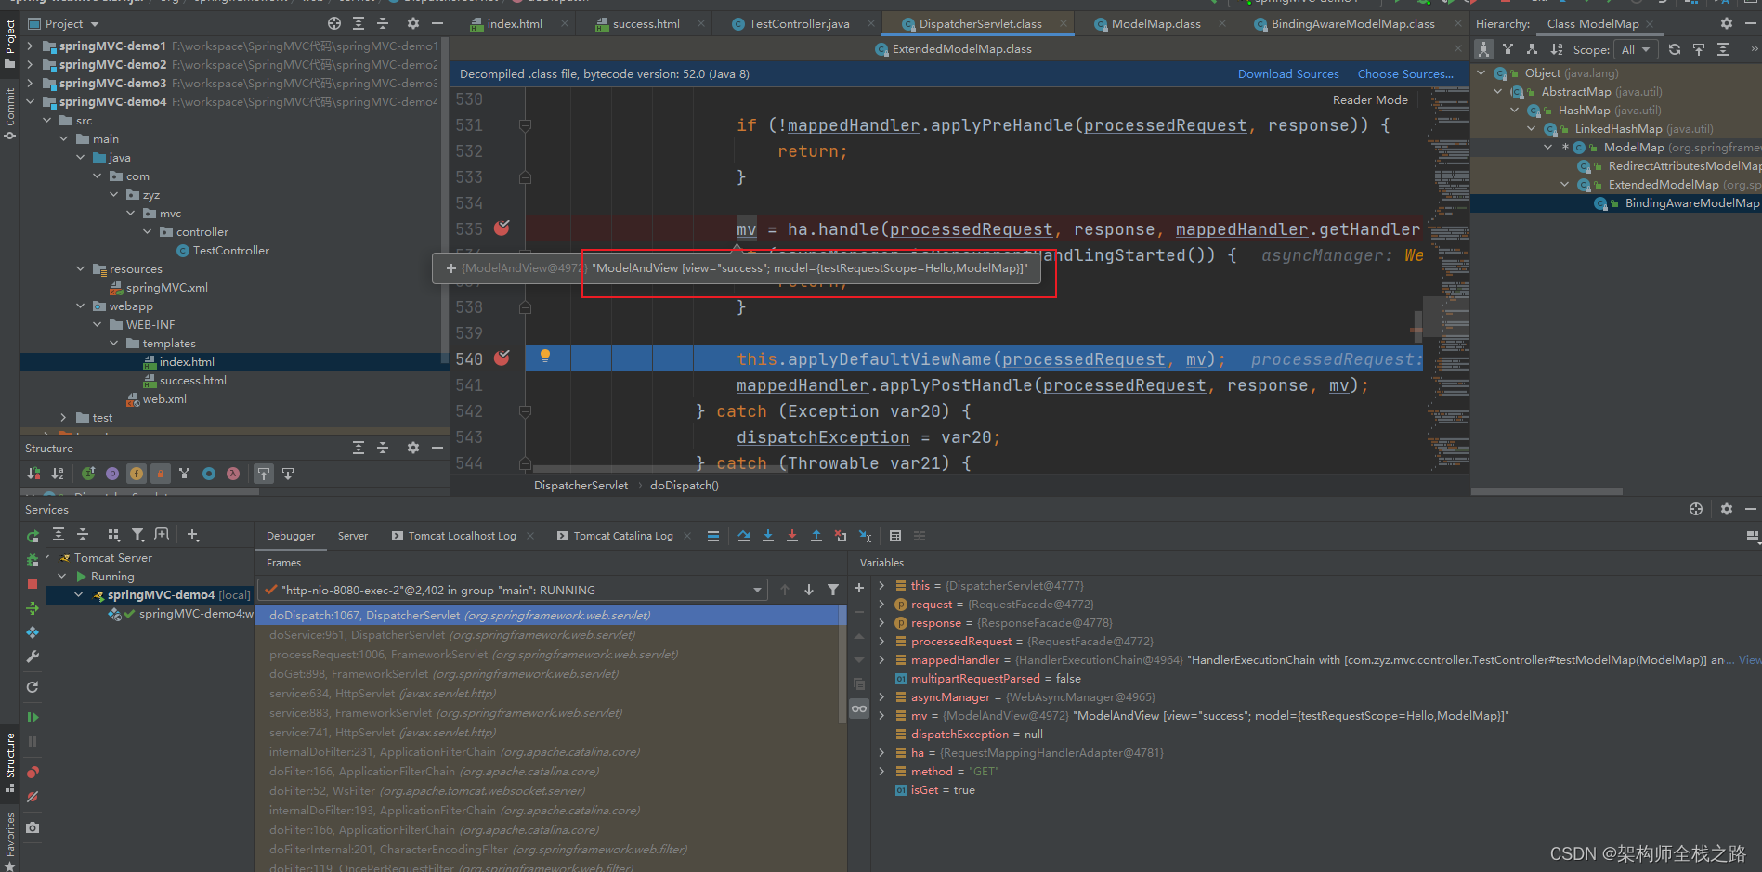Image resolution: width=1762 pixels, height=872 pixels.
Task: Sort hierarchy alphabetically icon
Action: click(1557, 49)
